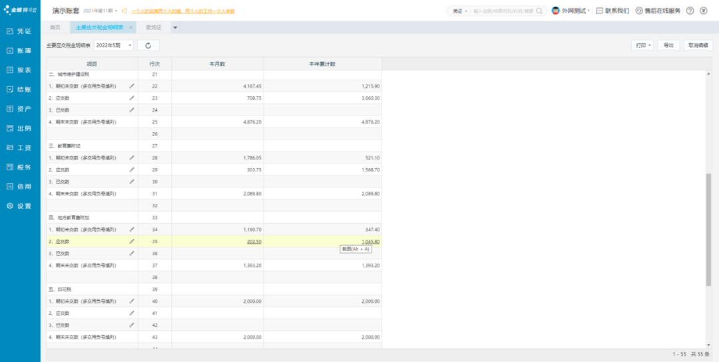Image resolution: width=719 pixels, height=362 pixels.
Task: Open the 2021年第11期 accounting period dropdown
Action: click(101, 11)
